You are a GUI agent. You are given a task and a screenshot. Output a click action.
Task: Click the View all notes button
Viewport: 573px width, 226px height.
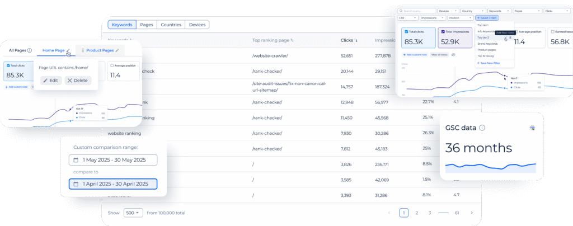(439, 55)
